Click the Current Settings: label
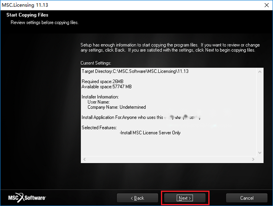 point(96,63)
